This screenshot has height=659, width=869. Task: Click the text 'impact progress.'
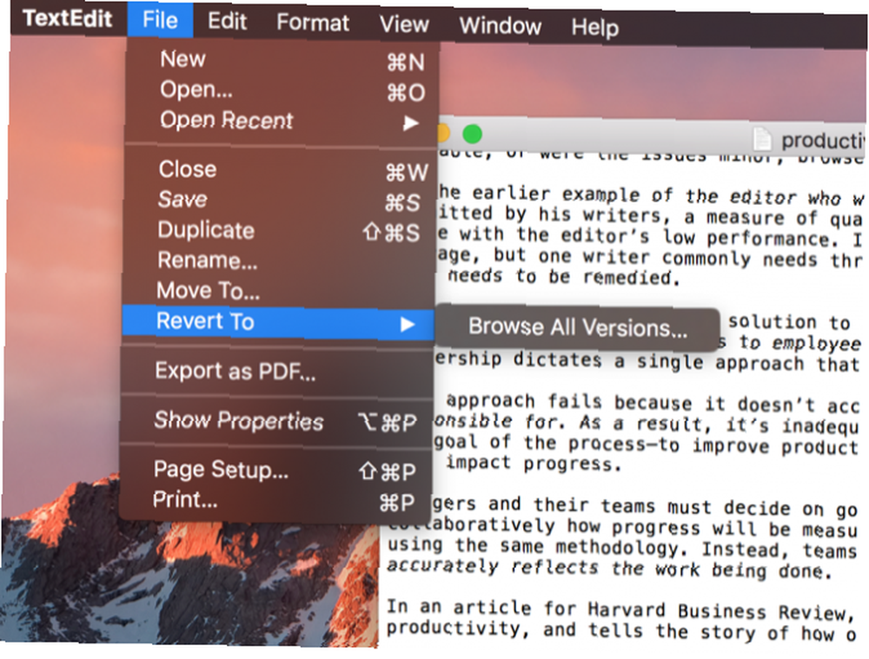pos(534,463)
